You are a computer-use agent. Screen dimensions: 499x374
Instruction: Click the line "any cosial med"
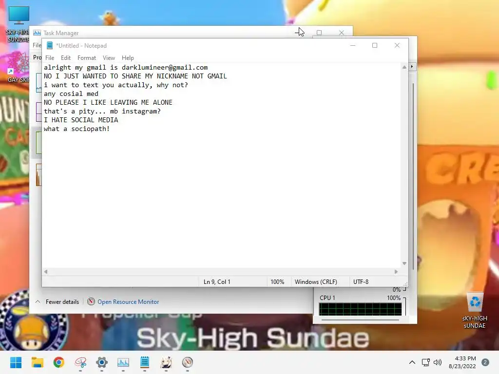tap(71, 94)
